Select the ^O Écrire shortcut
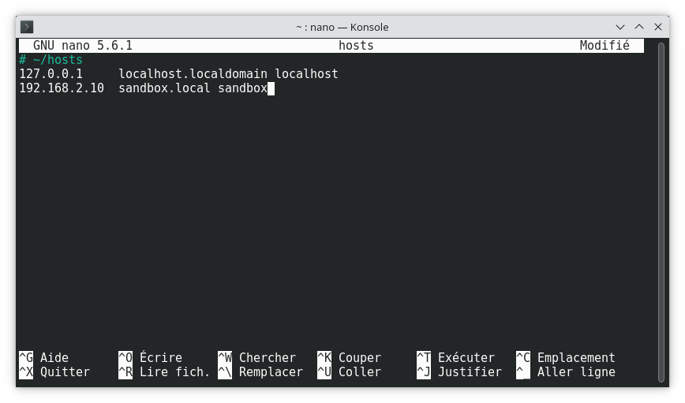This screenshot has height=403, width=685. point(150,357)
